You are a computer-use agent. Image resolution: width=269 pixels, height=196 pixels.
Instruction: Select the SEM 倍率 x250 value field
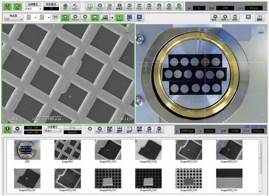[x=225, y=8]
